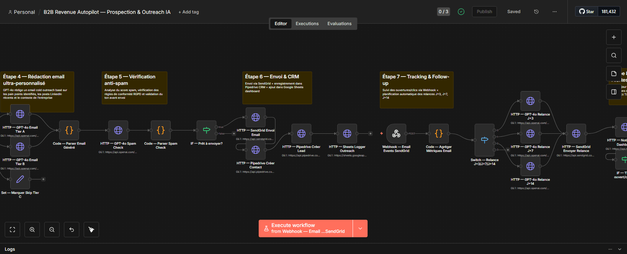This screenshot has height=254, width=627.
Task: Expand the Execute workflow trigger dropdown arrow
Action: point(360,228)
